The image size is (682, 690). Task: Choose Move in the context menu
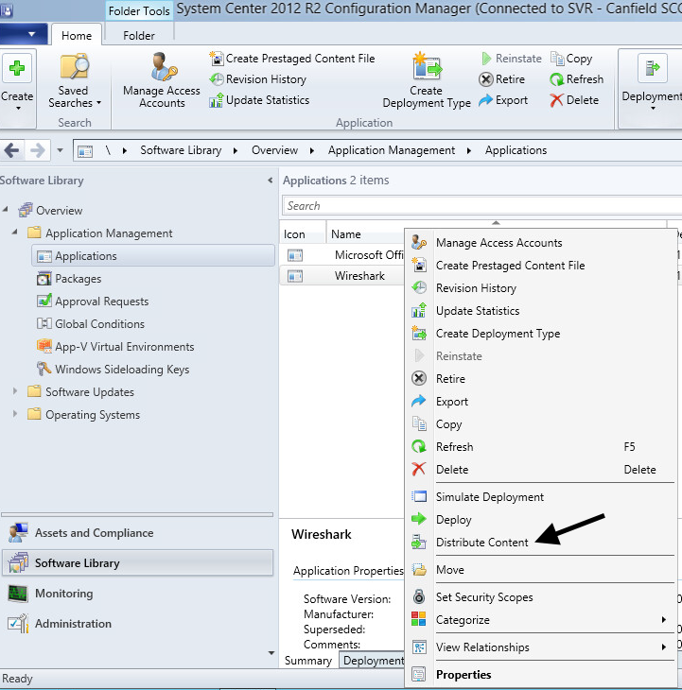pyautogui.click(x=541, y=570)
